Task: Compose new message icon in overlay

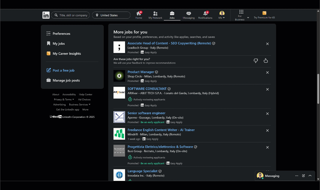Action: (x=303, y=176)
